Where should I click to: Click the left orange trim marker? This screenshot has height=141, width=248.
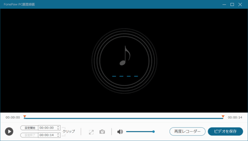(25, 117)
